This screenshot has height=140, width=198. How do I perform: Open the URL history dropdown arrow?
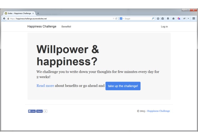113,19
